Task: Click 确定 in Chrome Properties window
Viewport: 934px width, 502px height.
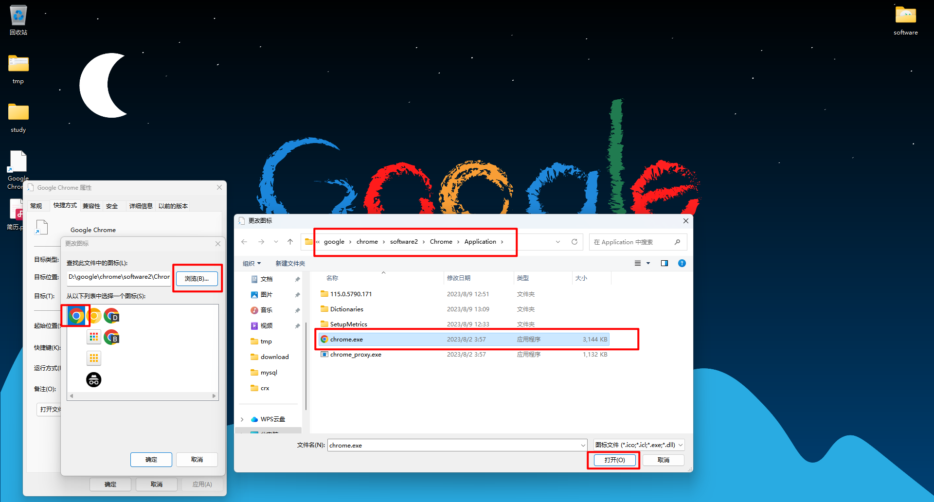Action: tap(110, 484)
